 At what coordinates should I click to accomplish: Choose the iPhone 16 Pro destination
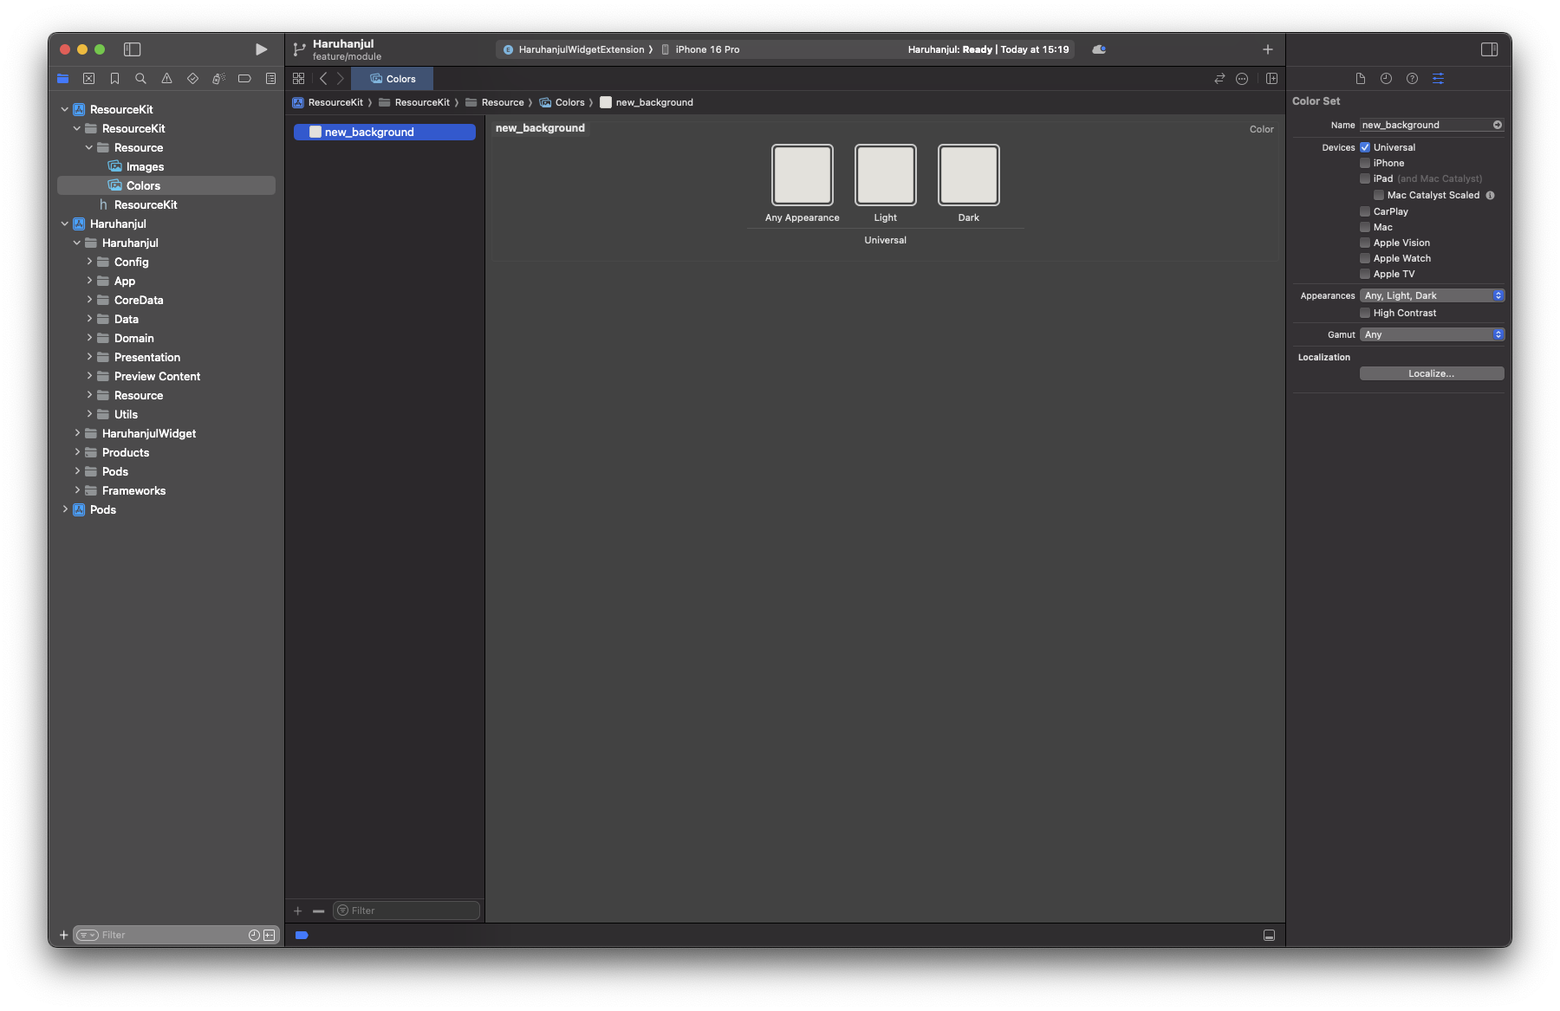pyautogui.click(x=700, y=49)
